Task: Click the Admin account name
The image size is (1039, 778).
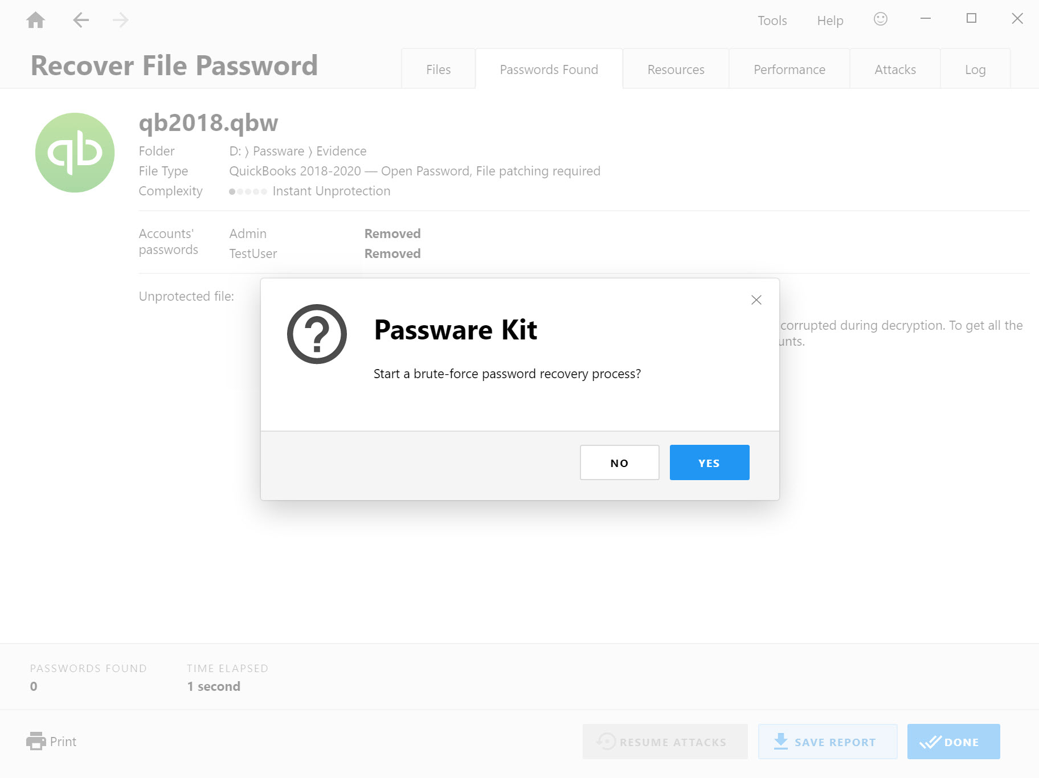Action: pos(248,234)
